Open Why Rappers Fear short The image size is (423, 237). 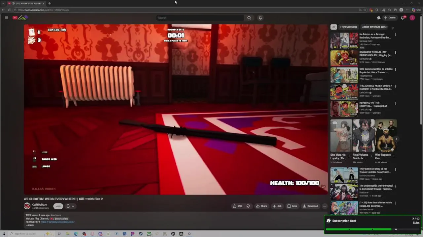pos(386,136)
